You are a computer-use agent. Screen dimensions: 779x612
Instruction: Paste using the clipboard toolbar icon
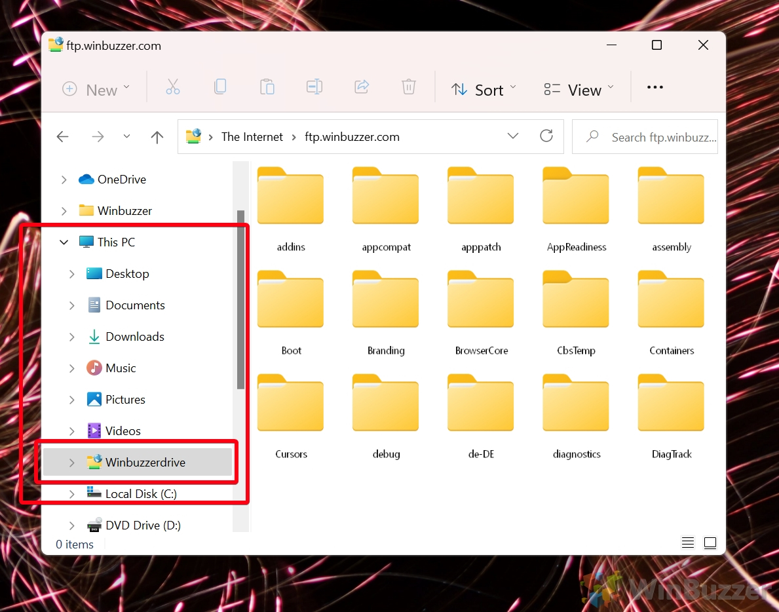(x=267, y=86)
